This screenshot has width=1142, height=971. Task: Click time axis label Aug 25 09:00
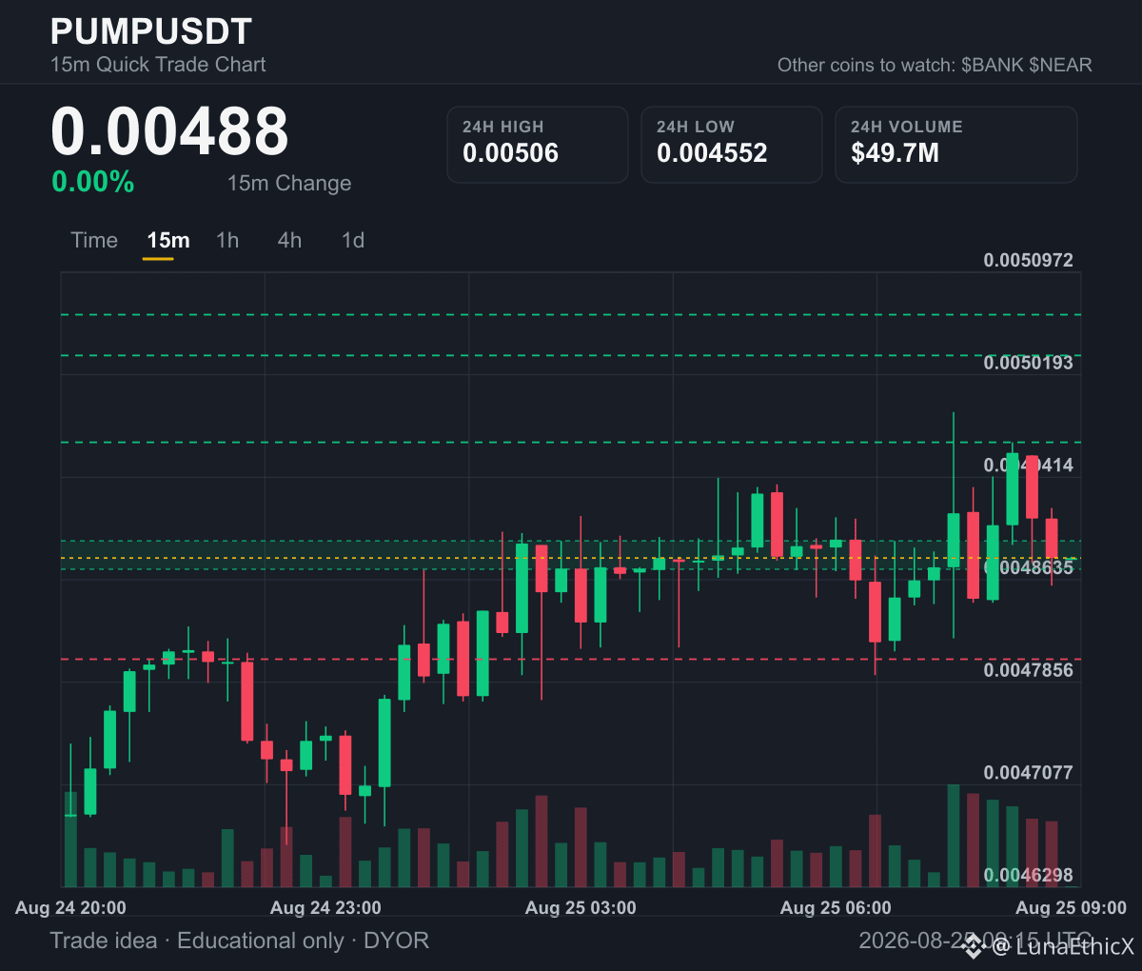1071,908
